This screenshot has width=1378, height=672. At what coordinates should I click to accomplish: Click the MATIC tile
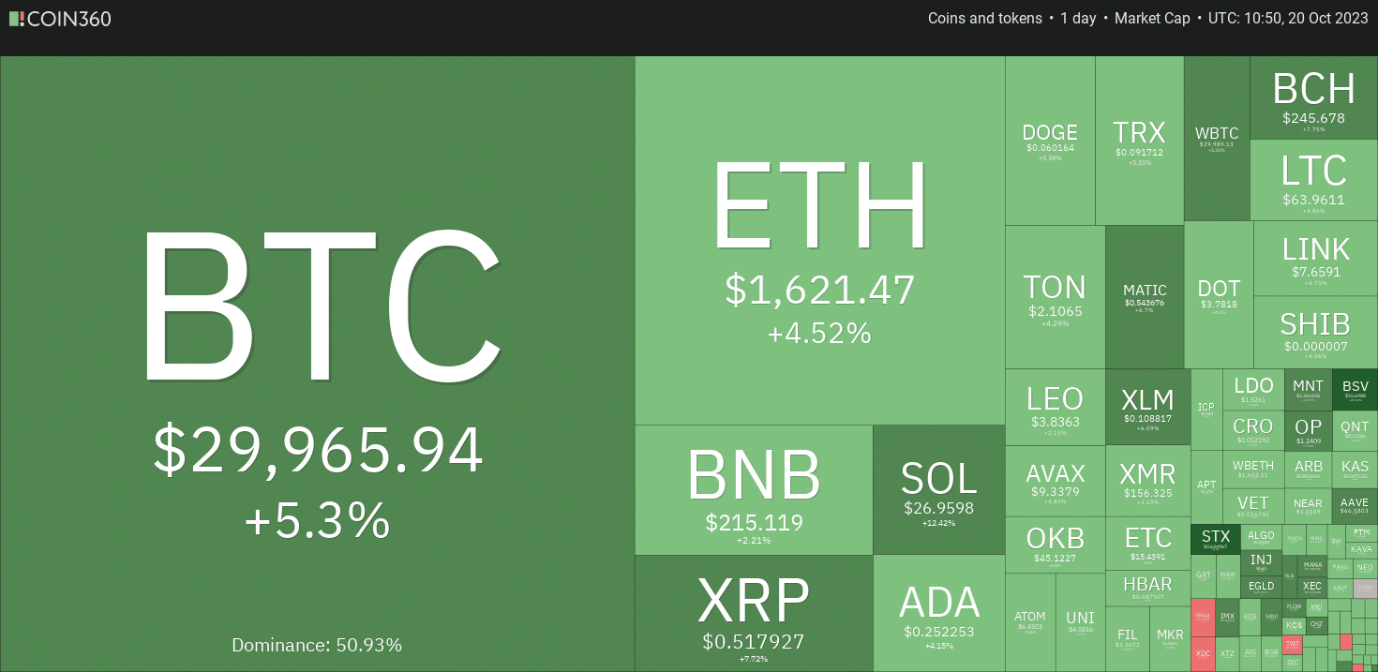coord(1145,297)
